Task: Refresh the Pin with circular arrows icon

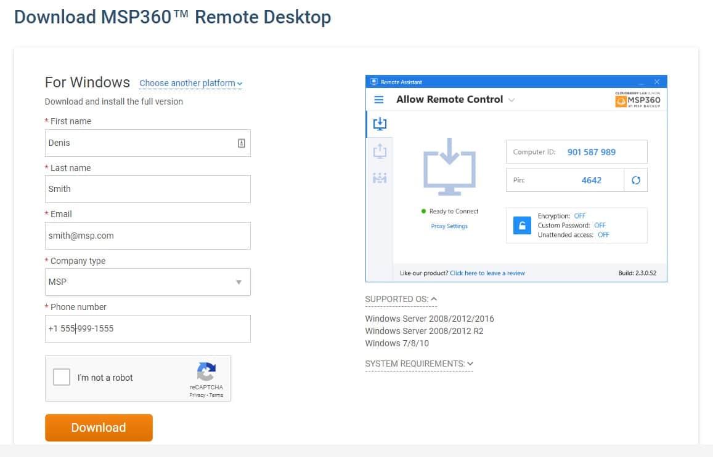Action: pos(636,180)
